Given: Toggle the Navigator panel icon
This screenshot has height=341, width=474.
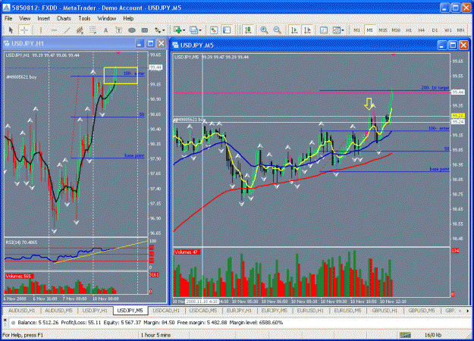Looking at the screenshot, I should click(227, 30).
